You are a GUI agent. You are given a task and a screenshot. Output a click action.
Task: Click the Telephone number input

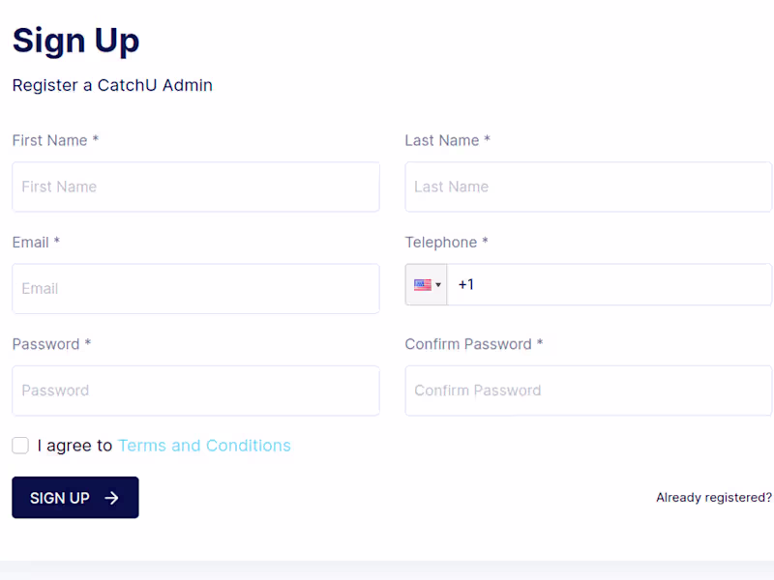(610, 285)
